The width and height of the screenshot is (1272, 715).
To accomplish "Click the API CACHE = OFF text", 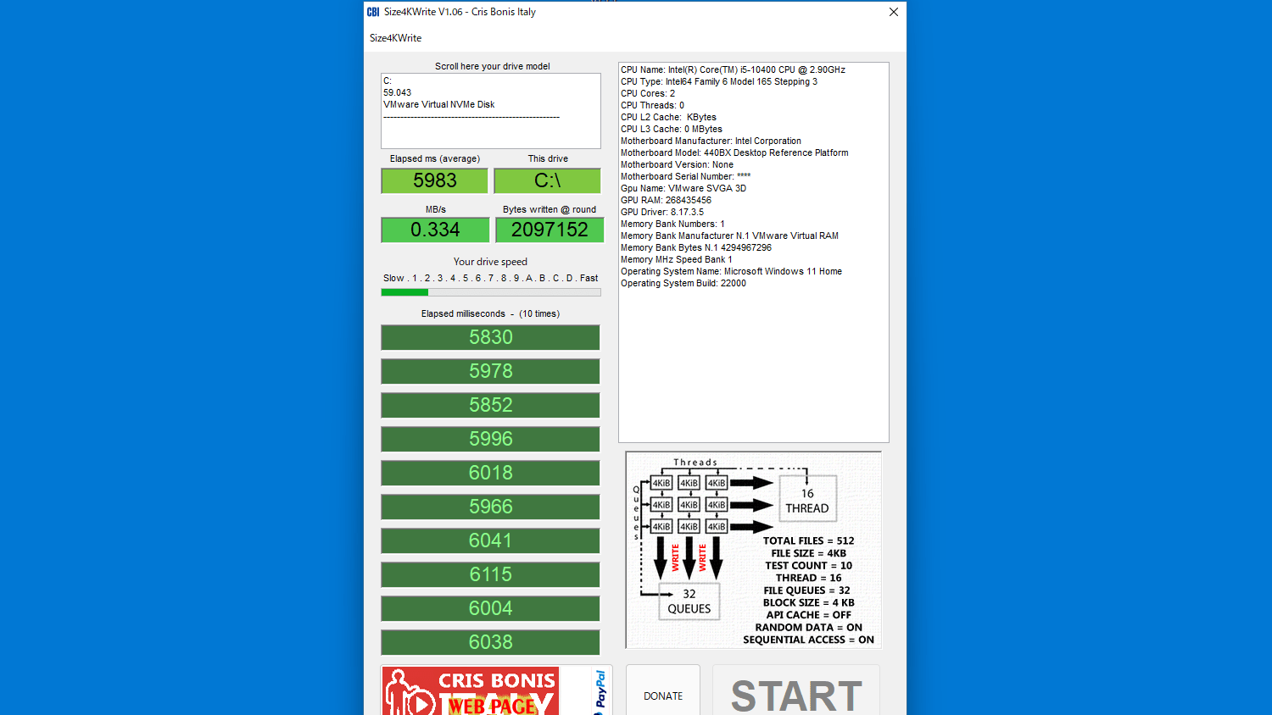I will click(x=808, y=615).
